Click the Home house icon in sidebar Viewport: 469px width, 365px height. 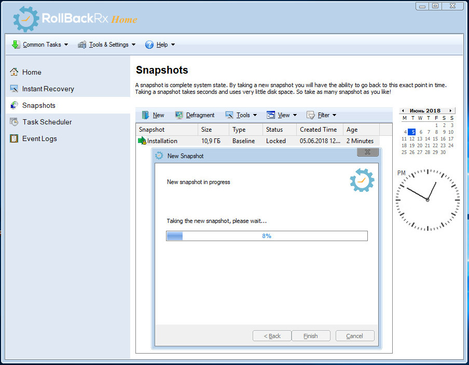[14, 72]
